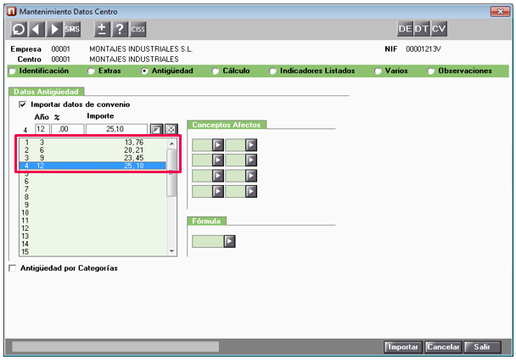Uncheck Importar datos de convenio

coord(22,104)
